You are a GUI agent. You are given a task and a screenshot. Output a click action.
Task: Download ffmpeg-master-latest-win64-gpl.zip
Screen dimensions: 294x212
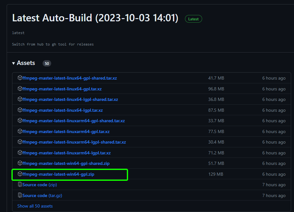[58, 174]
